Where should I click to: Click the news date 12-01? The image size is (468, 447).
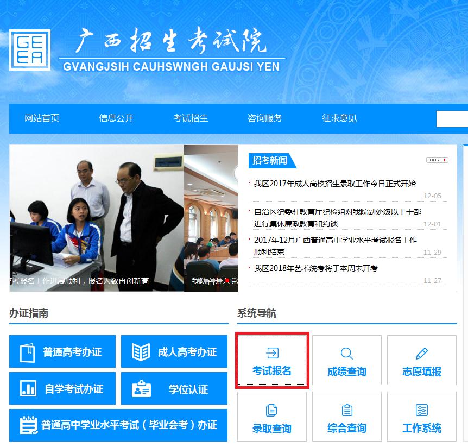432,224
